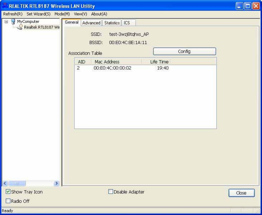The height and width of the screenshot is (215, 262).
Task: Click the 19:40 life time value
Action: [x=163, y=68]
